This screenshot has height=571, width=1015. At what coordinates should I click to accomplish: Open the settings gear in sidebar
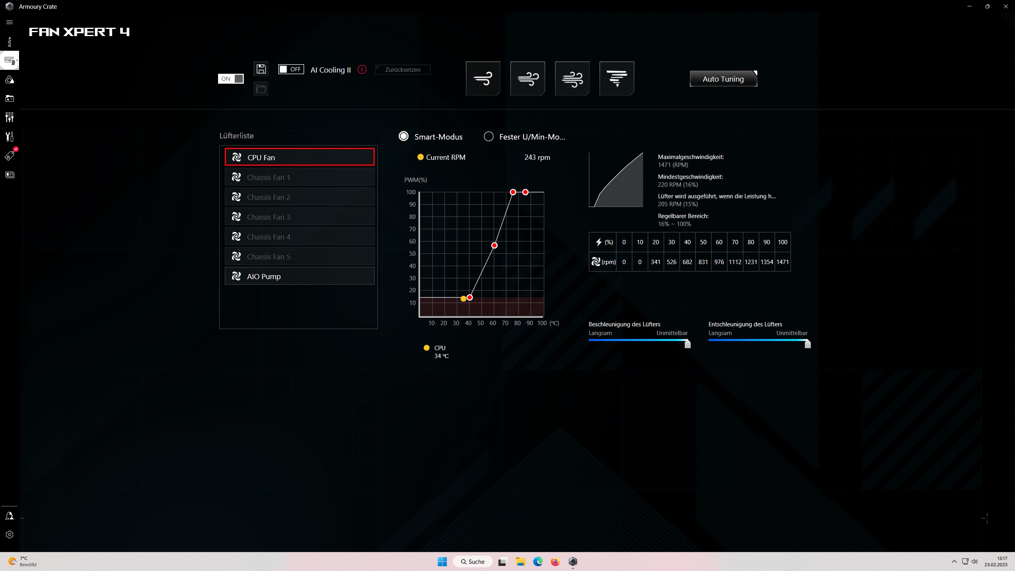click(x=10, y=535)
